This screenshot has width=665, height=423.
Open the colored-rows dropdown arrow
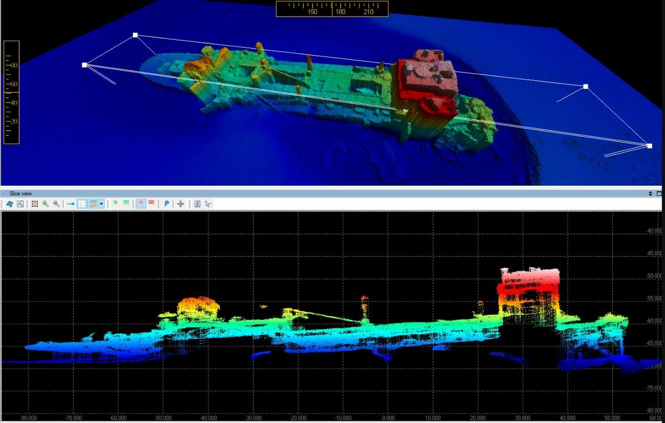tap(101, 204)
